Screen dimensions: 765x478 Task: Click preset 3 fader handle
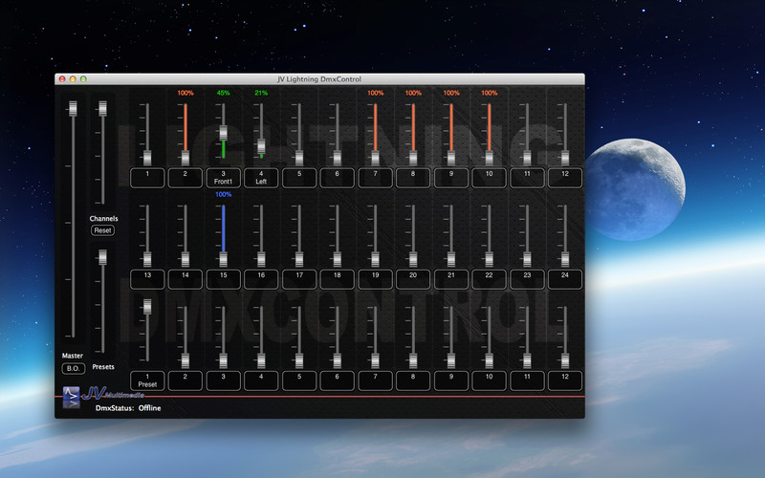coord(224,361)
